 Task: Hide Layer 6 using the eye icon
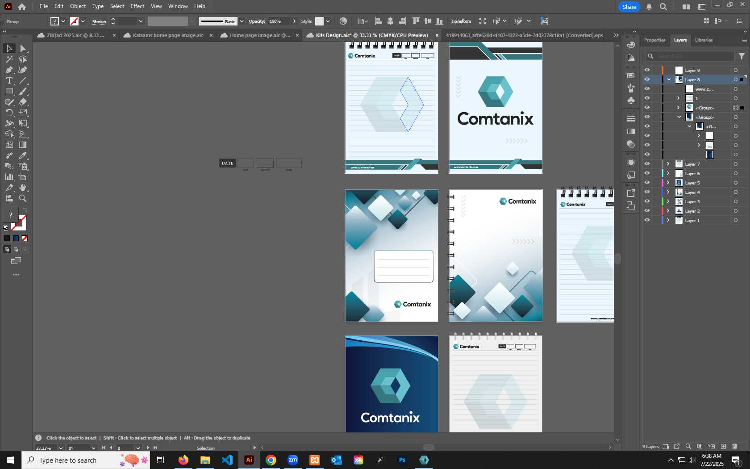647,173
